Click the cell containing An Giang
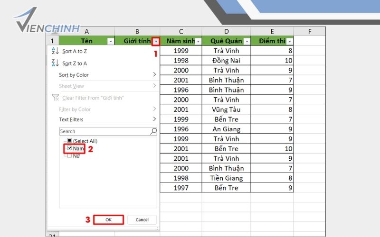 [x=227, y=129]
